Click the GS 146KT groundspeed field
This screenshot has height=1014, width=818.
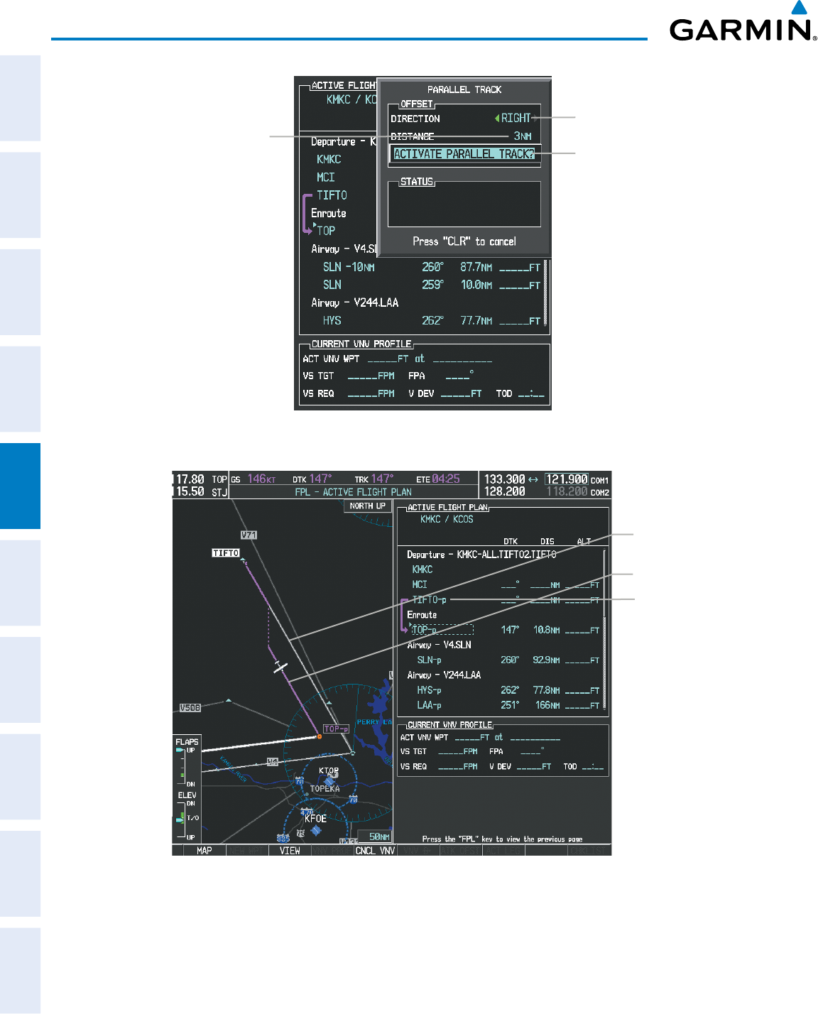pos(253,479)
